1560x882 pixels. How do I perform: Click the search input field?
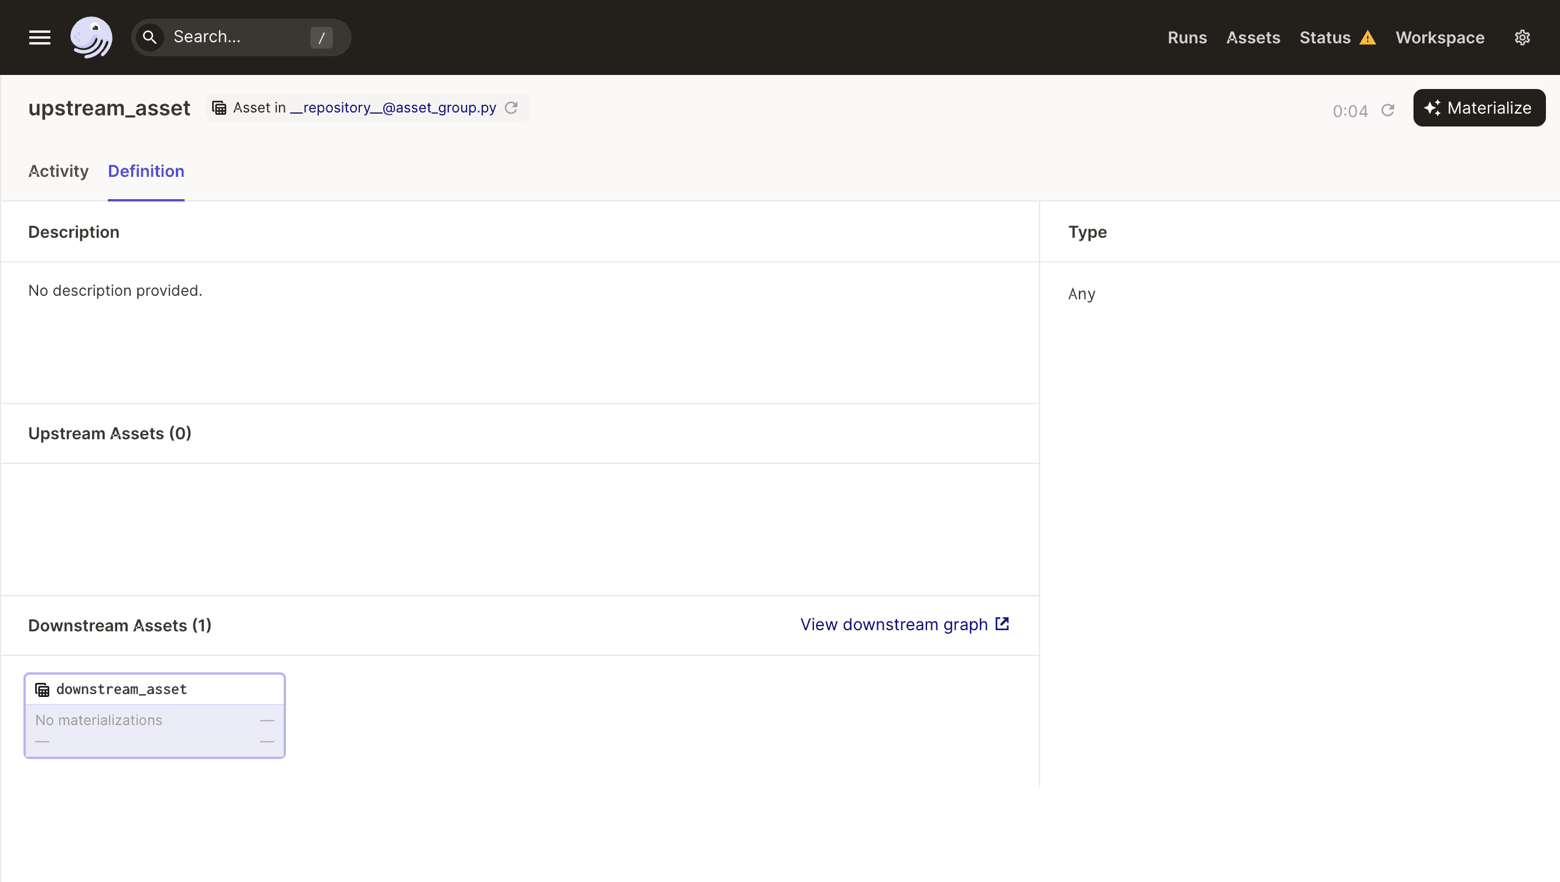point(237,37)
